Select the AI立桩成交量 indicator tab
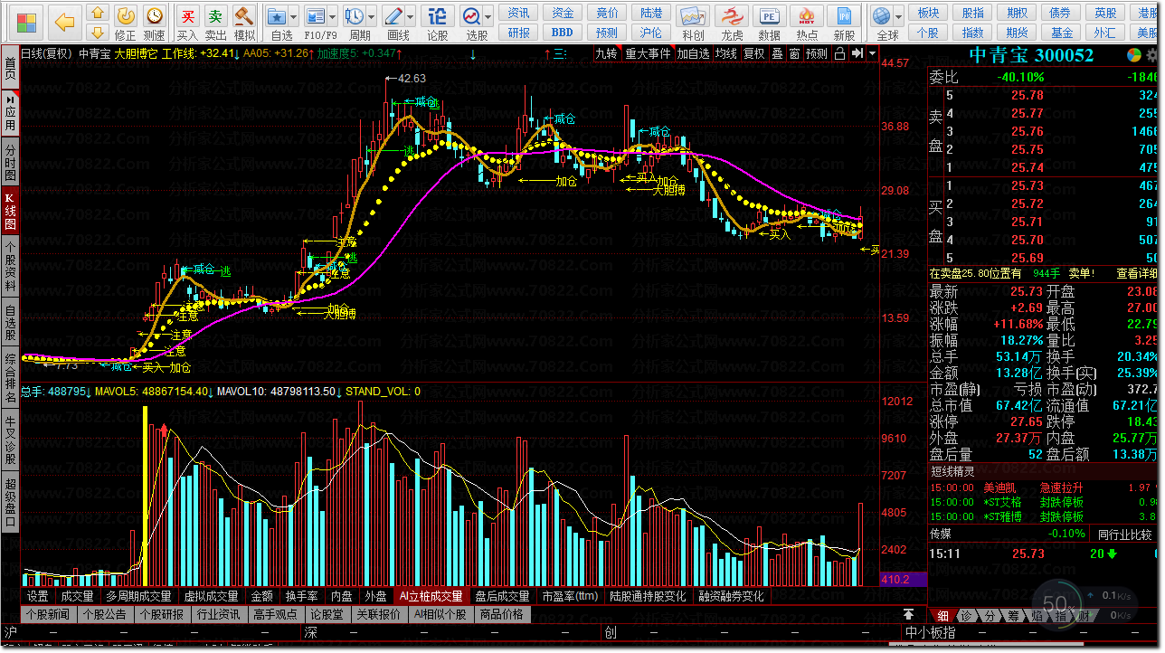This screenshot has width=1165, height=653. pyautogui.click(x=431, y=596)
